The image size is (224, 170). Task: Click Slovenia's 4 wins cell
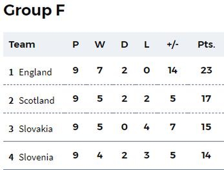[x=100, y=155]
